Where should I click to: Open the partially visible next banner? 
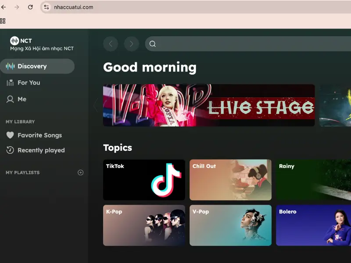[335, 105]
